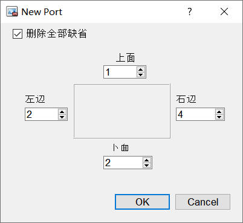Focus the 下面 number input field
This screenshot has height=223, width=243.
click(123, 163)
